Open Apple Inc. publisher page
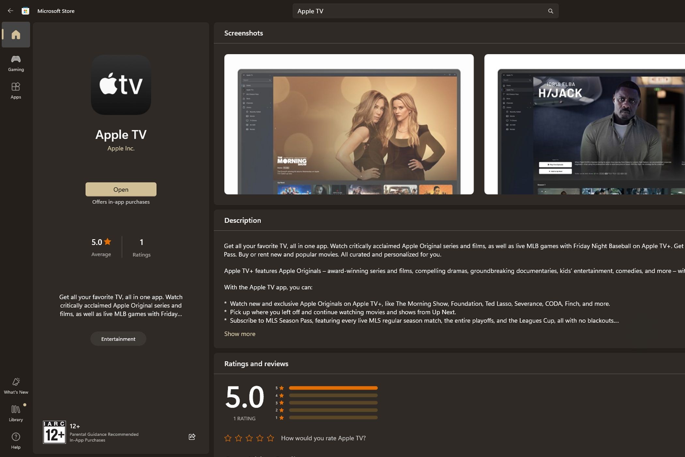The image size is (685, 457). click(x=121, y=148)
